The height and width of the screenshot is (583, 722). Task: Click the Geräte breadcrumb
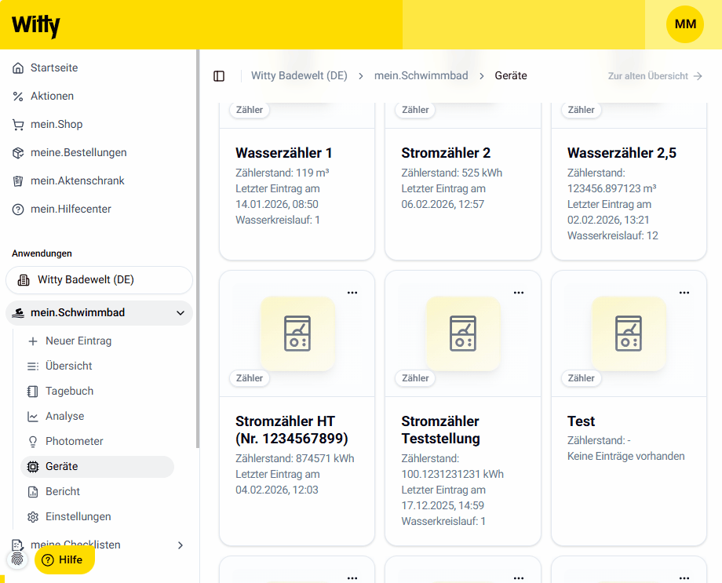(x=511, y=75)
